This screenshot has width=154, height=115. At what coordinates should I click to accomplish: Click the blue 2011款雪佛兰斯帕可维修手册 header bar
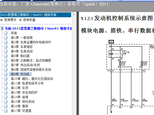tap(36, 15)
